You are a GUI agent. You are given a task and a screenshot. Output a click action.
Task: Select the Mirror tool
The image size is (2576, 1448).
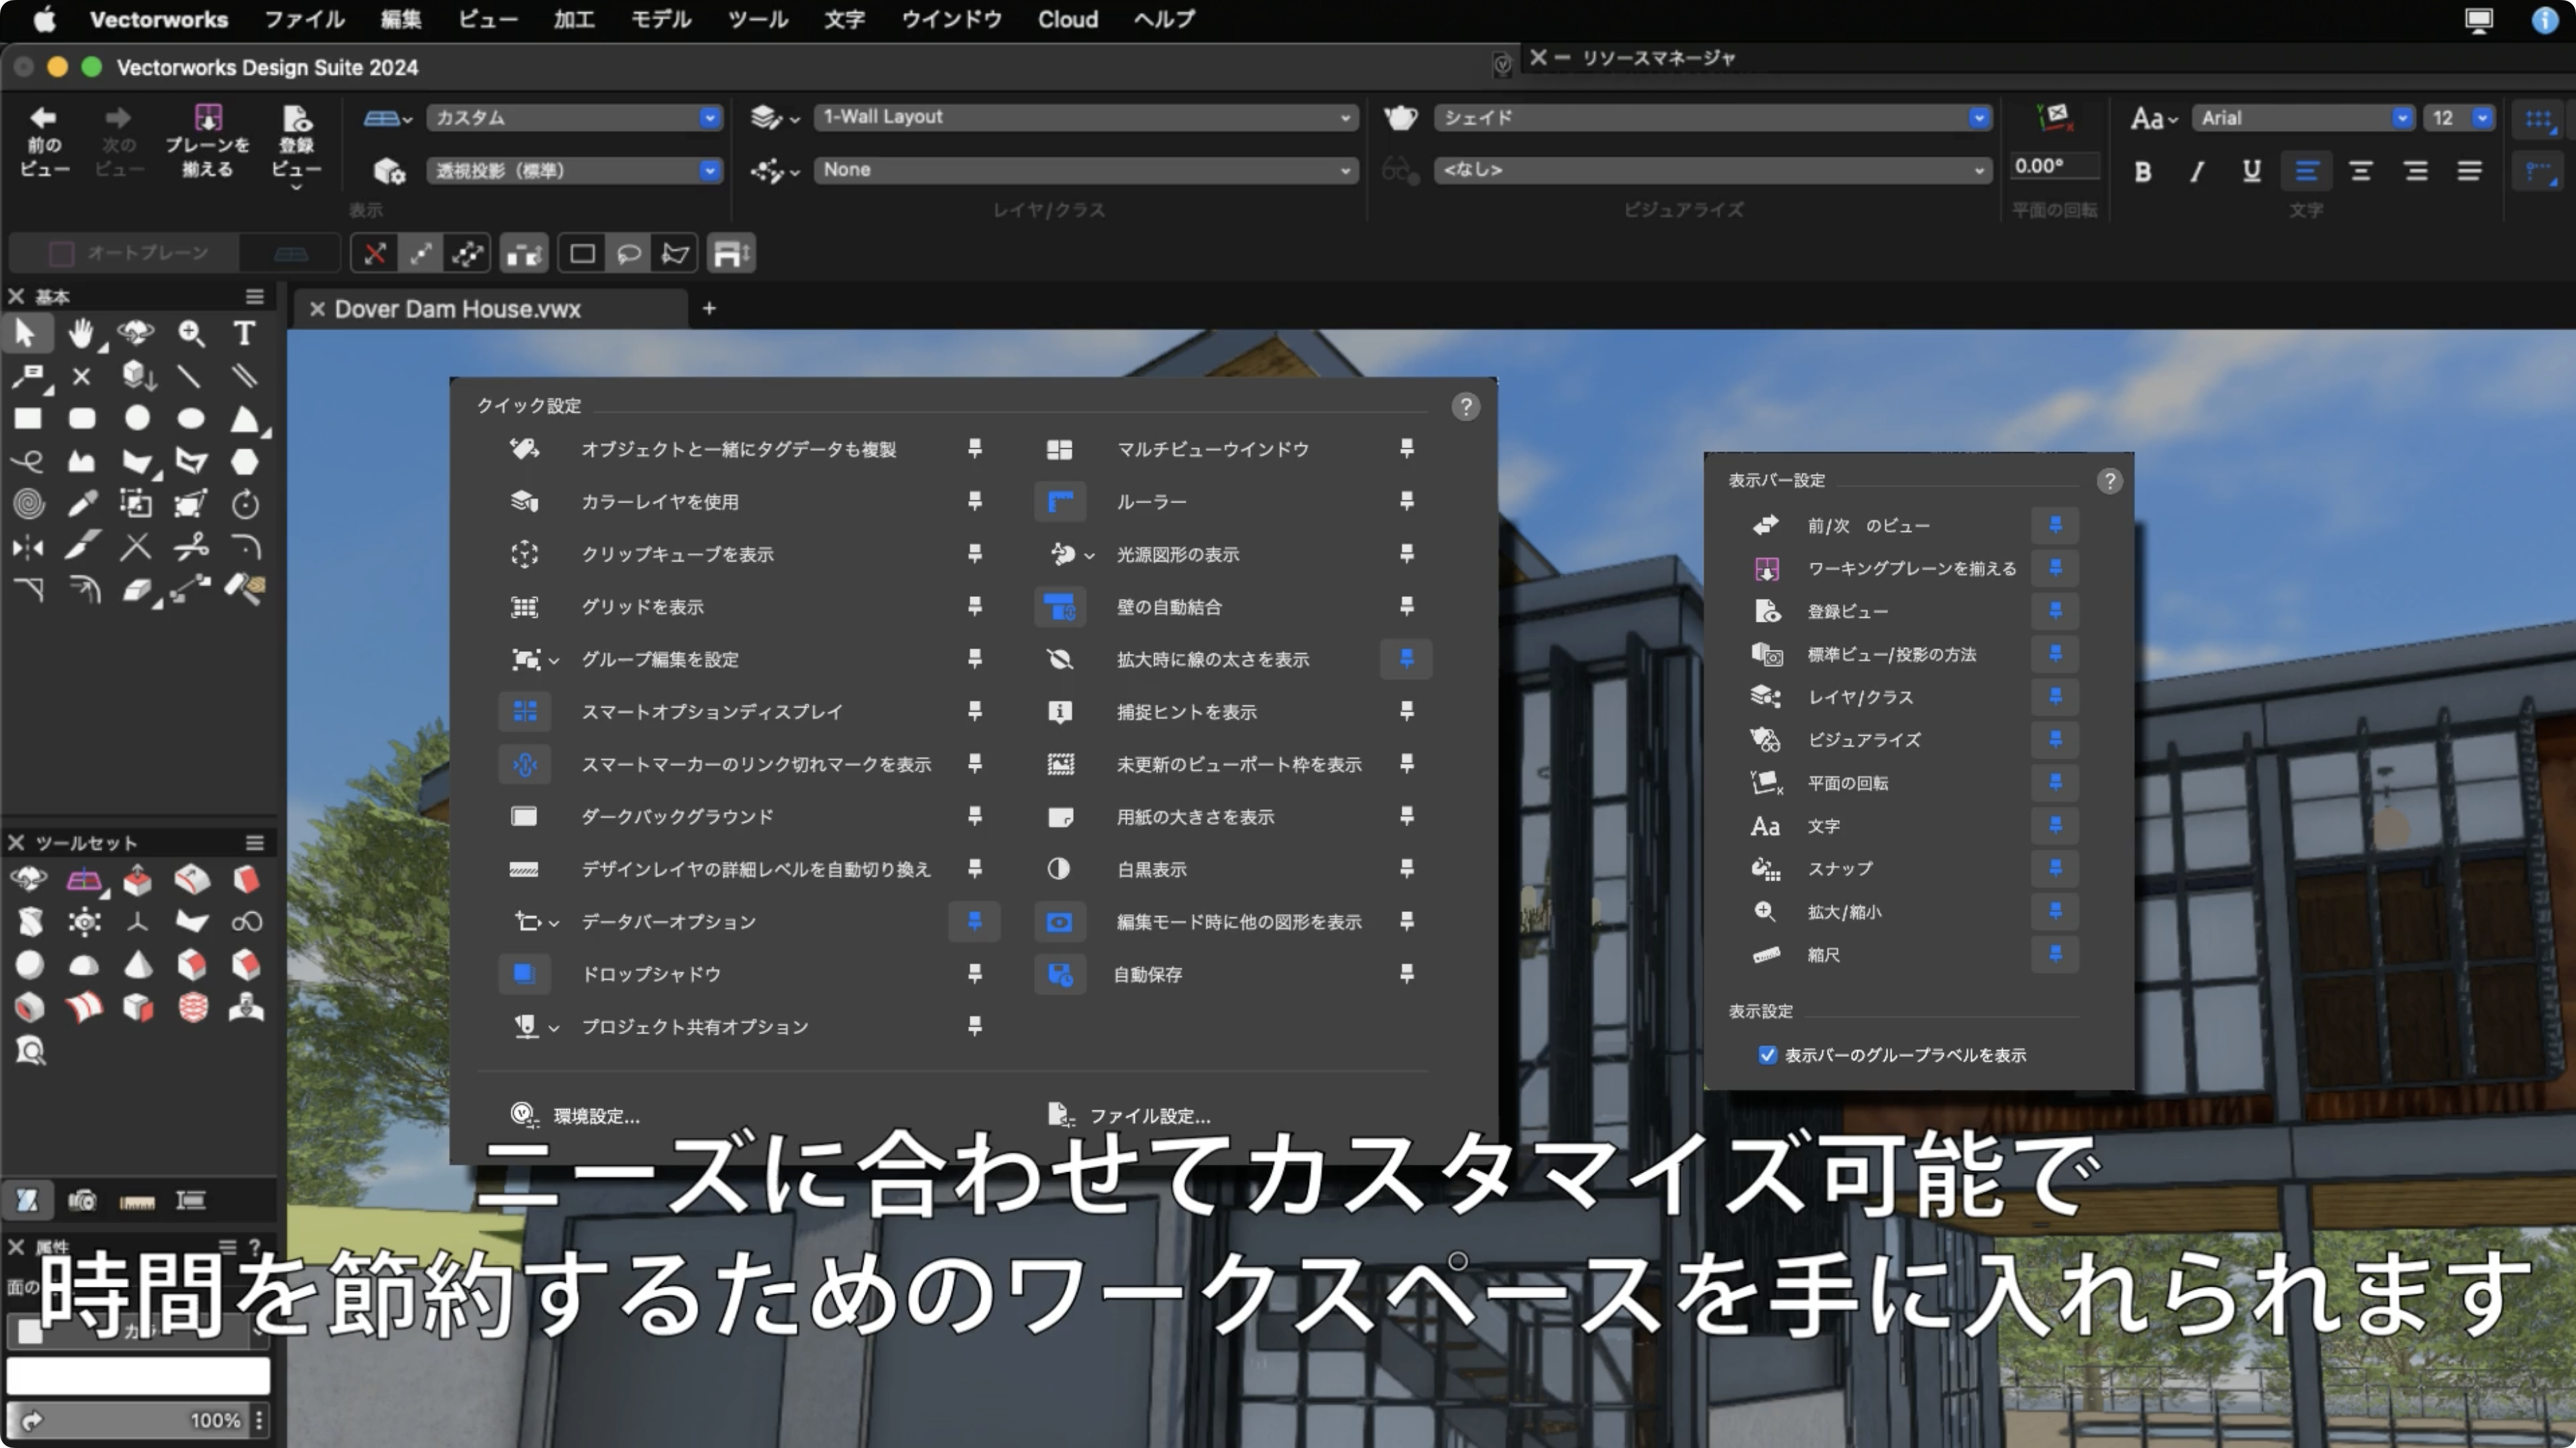pyautogui.click(x=28, y=548)
